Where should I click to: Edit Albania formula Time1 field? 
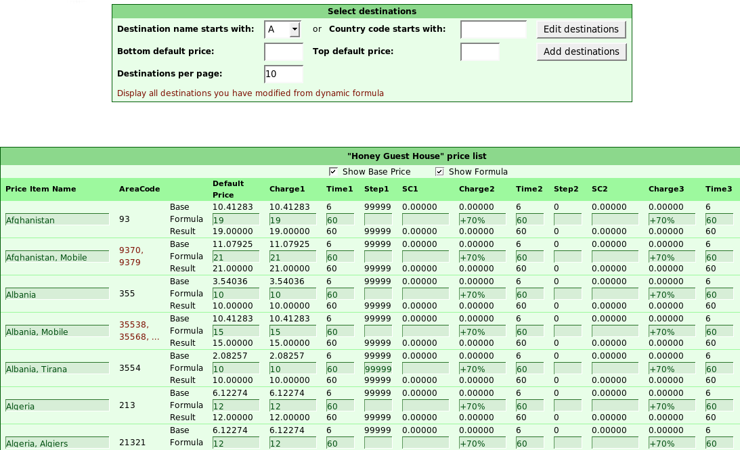point(340,294)
